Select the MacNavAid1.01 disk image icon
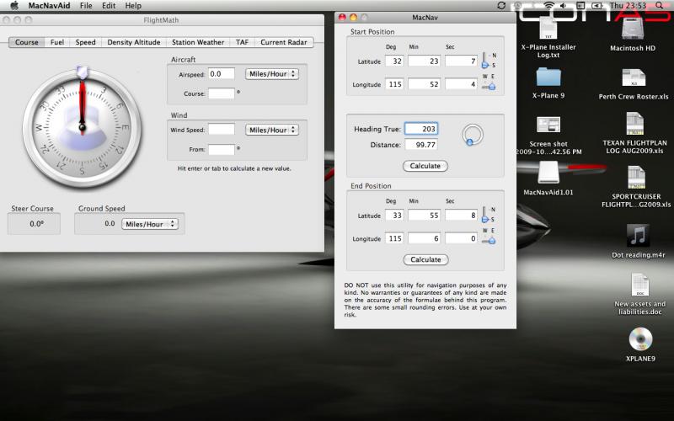 [x=548, y=173]
